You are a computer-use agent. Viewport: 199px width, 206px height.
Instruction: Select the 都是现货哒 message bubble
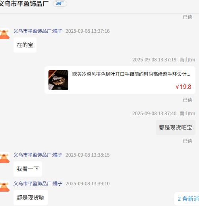(31, 198)
